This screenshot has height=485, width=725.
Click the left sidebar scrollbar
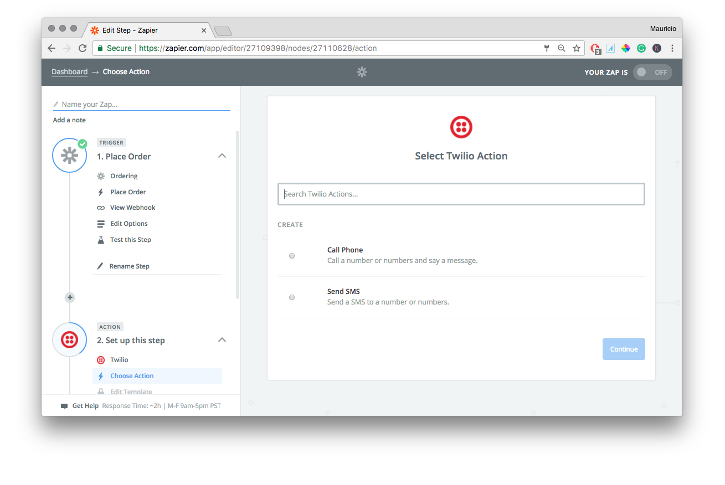(238, 215)
